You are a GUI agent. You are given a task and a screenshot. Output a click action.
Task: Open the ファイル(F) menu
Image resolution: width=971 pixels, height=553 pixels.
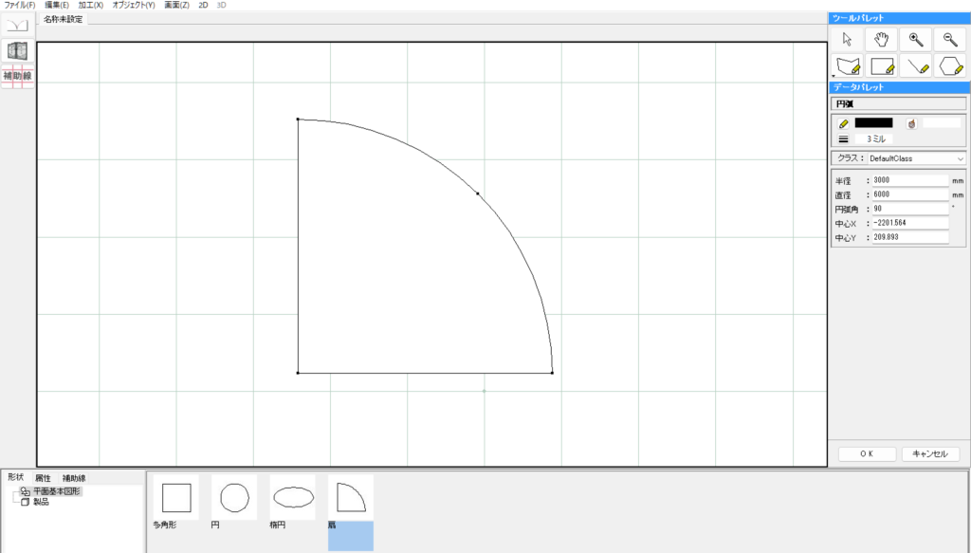[20, 6]
